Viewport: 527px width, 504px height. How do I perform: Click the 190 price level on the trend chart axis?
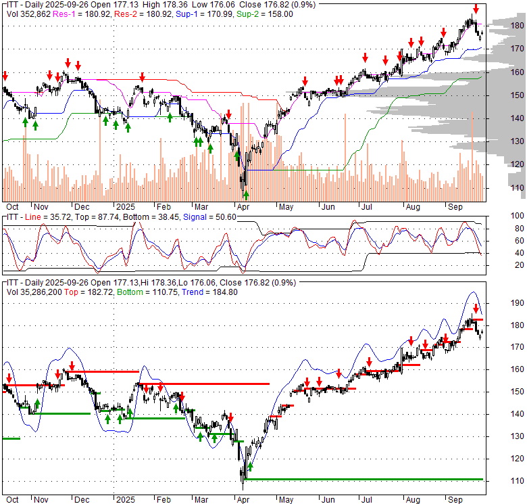click(517, 303)
